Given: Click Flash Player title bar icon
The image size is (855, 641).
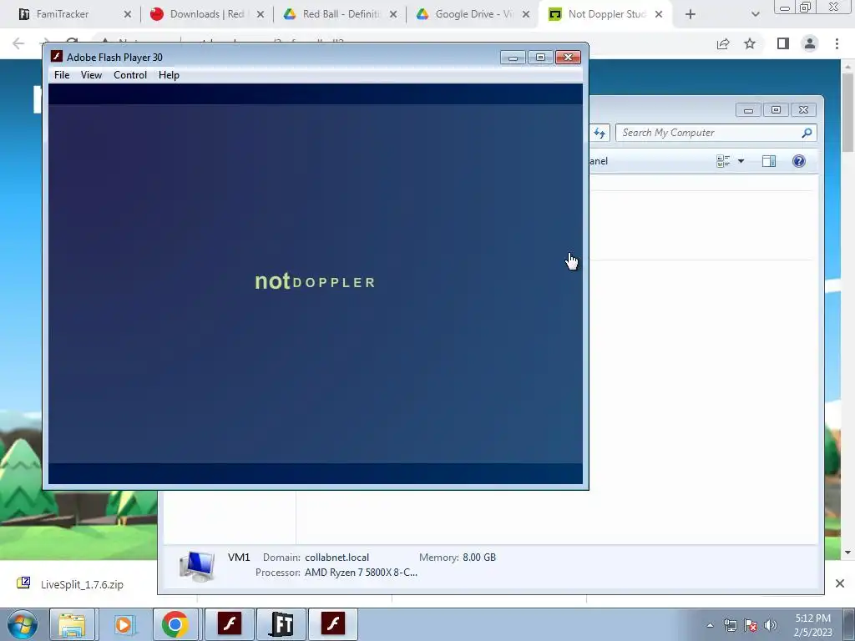Looking at the screenshot, I should pos(57,56).
